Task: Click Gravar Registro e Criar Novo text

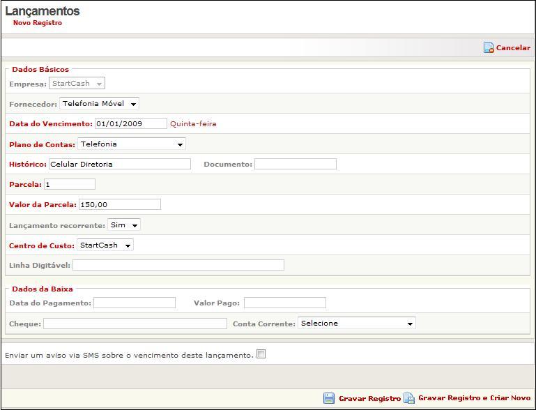Action: [x=474, y=398]
